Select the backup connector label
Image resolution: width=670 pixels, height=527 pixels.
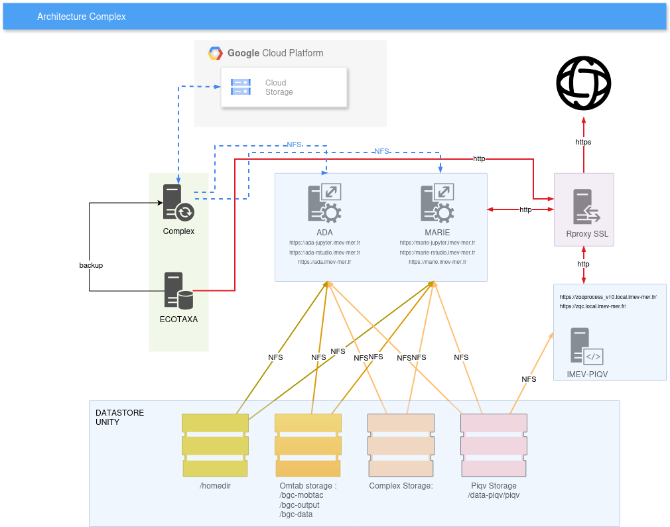[91, 265]
